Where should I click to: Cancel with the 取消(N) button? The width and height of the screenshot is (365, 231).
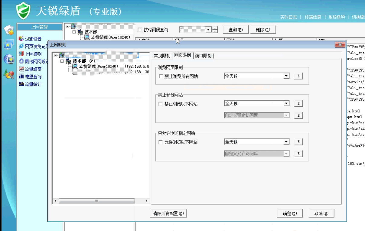pos(321,213)
